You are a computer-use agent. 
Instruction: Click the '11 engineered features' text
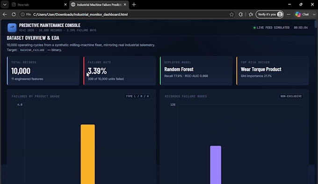(x=27, y=79)
